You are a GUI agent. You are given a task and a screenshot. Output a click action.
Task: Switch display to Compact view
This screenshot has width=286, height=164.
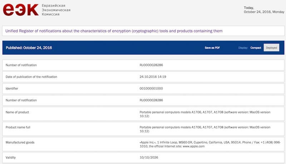tap(256, 48)
